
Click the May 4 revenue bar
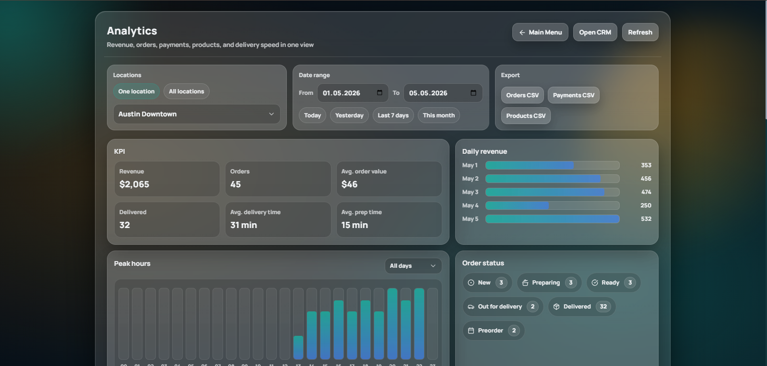coord(552,206)
